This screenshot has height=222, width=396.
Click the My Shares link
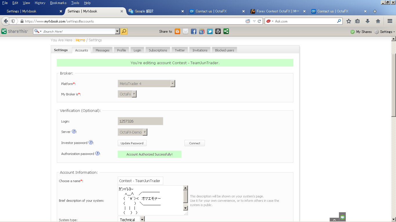[x=364, y=32]
